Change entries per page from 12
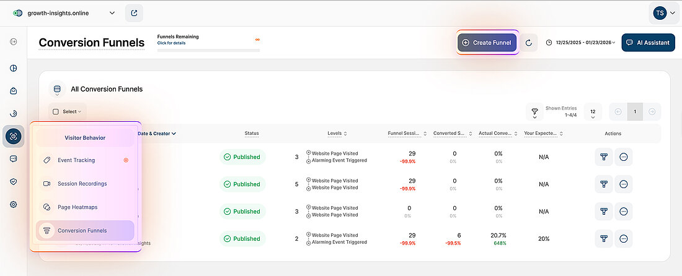 (593, 112)
